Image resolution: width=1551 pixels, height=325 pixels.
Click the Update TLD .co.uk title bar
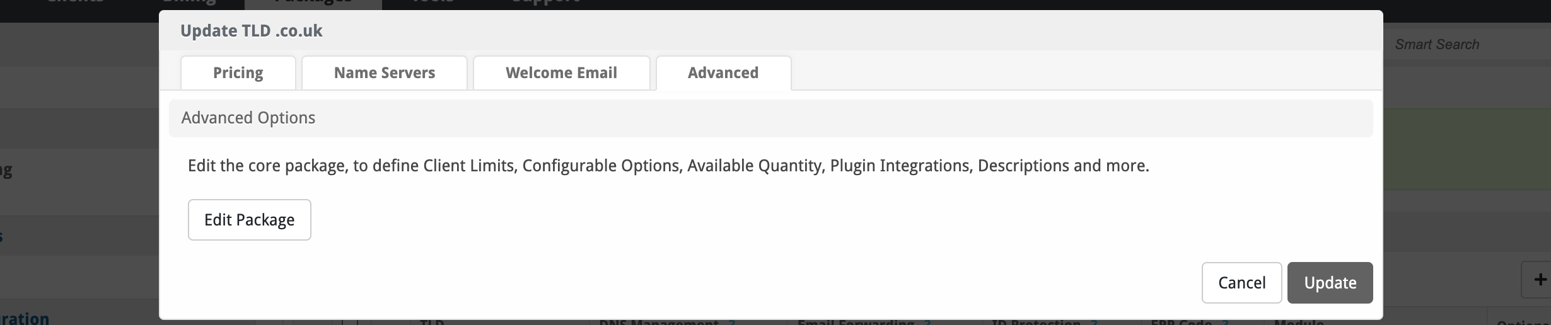coord(770,31)
